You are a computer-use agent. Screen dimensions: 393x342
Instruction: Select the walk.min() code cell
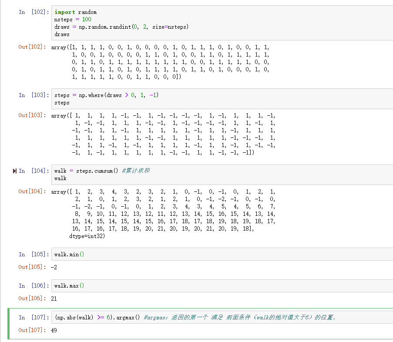pyautogui.click(x=174, y=254)
